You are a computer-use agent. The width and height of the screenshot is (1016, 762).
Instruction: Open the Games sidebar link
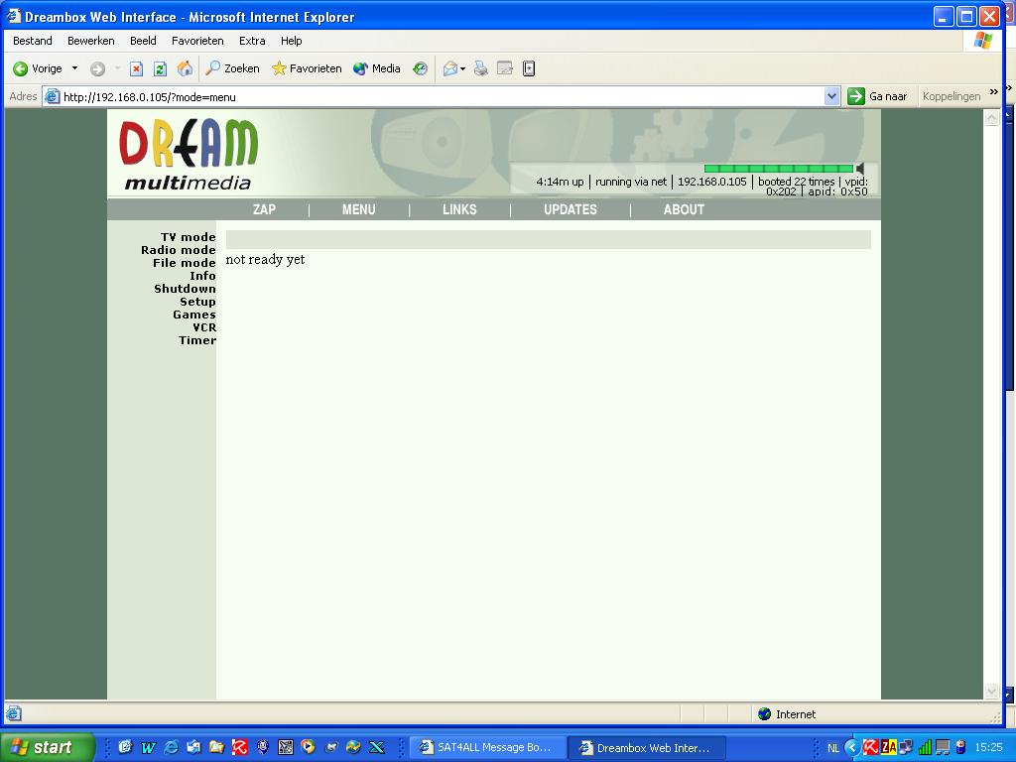[194, 315]
